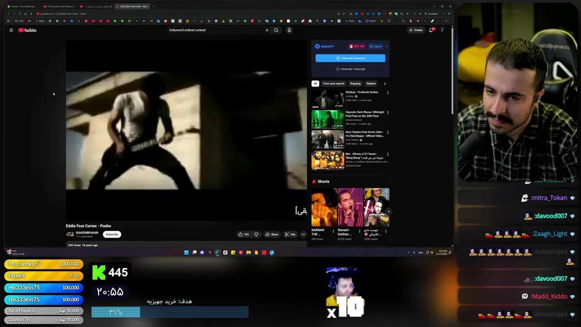Open options for the Siavash short
The height and width of the screenshot is (327, 581).
pyautogui.click(x=359, y=231)
